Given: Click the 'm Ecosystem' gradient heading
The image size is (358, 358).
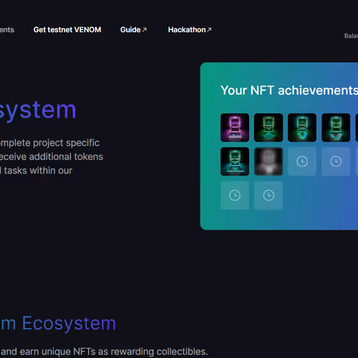Looking at the screenshot, I should 58,324.
